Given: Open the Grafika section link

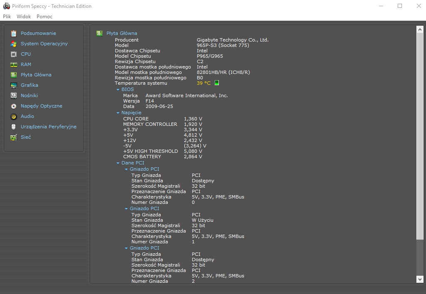Looking at the screenshot, I should (30, 85).
